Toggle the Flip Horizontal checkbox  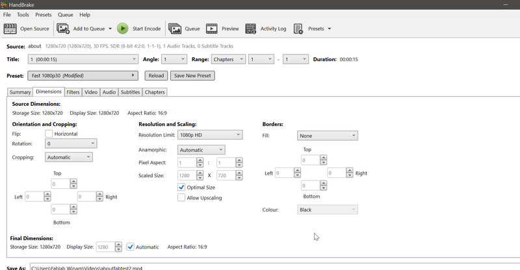coord(49,134)
